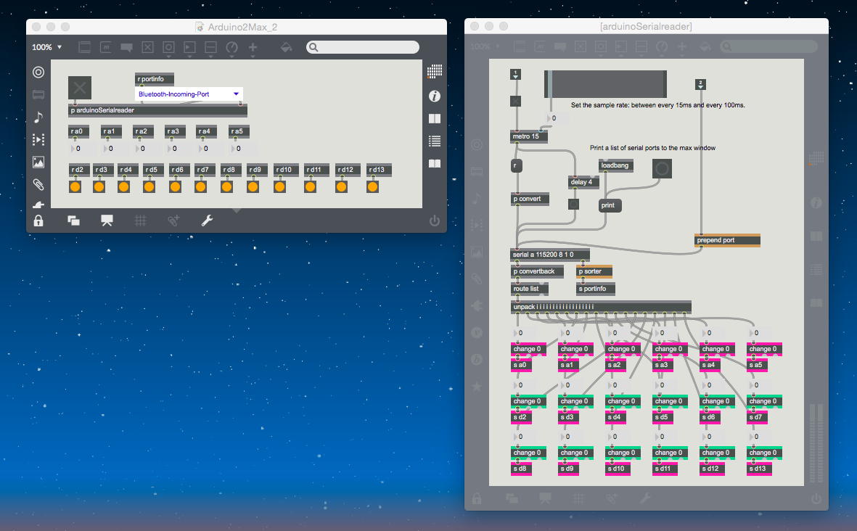Toggle the large X toggle in Arduino2Max_2
This screenshot has height=531, width=857.
(80, 88)
